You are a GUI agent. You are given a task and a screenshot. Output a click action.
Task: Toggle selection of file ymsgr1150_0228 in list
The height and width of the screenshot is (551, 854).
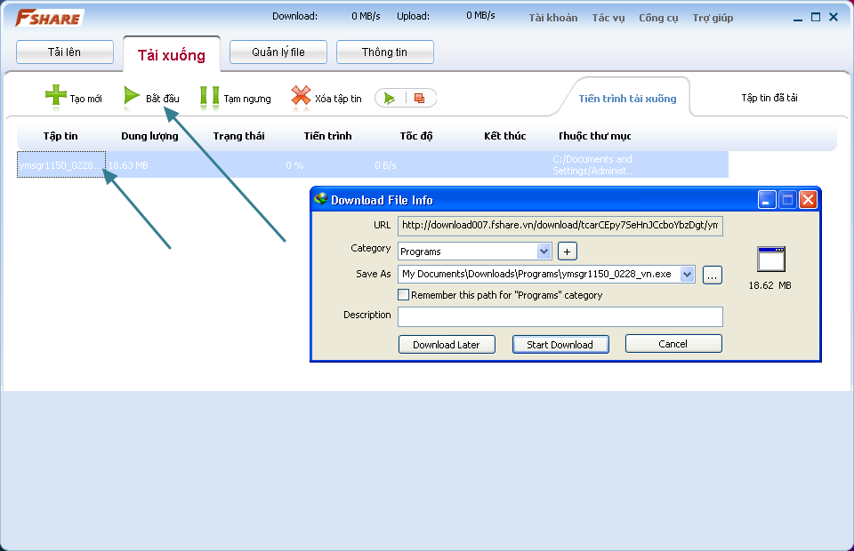(x=60, y=164)
